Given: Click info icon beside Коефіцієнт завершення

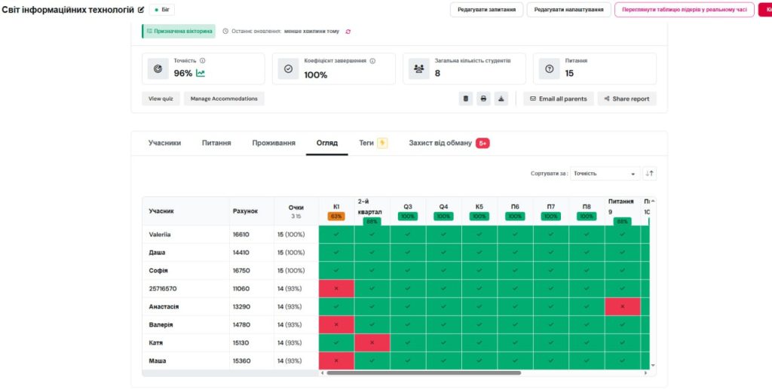Looking at the screenshot, I should point(372,61).
